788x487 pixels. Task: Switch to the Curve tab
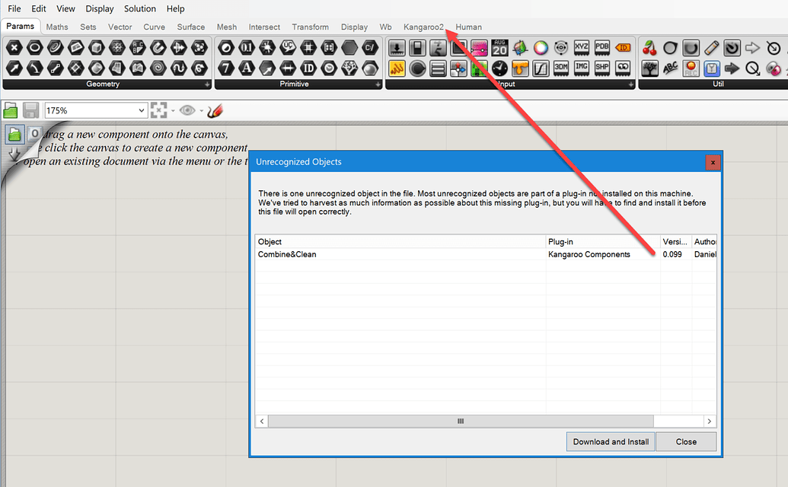[155, 27]
